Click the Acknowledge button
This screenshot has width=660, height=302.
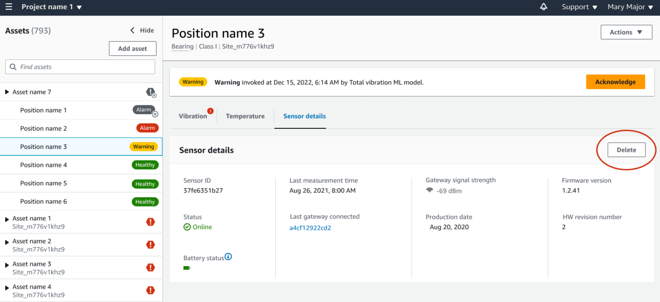point(616,81)
